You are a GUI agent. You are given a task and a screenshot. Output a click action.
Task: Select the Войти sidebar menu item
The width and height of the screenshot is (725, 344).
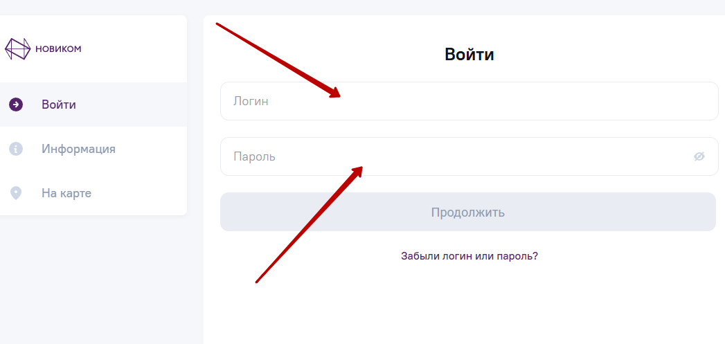click(59, 105)
